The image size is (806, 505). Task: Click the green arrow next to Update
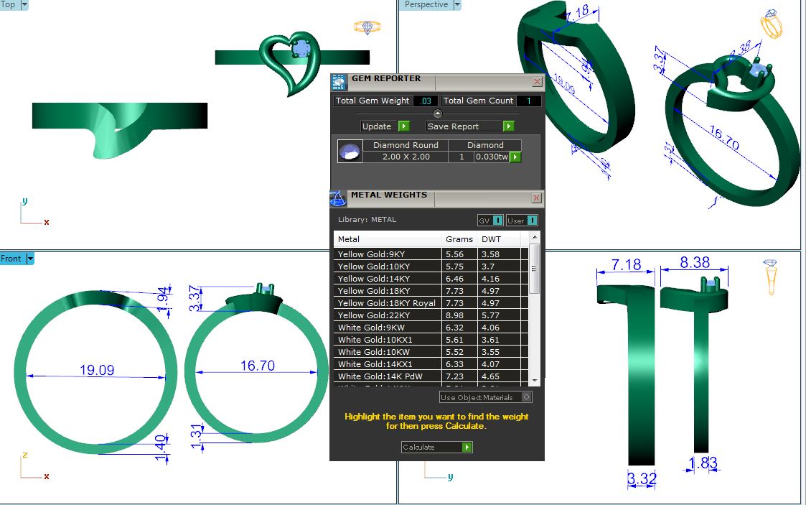[403, 126]
